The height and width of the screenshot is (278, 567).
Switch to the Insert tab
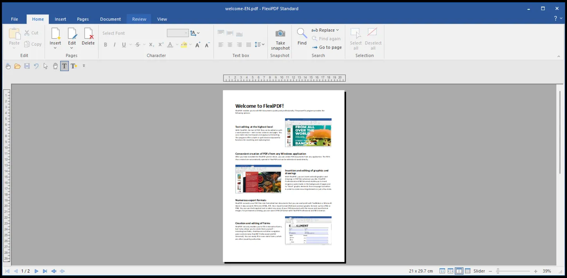pos(61,19)
